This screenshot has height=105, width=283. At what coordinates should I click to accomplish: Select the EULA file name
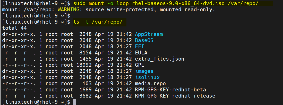[x=141, y=53]
